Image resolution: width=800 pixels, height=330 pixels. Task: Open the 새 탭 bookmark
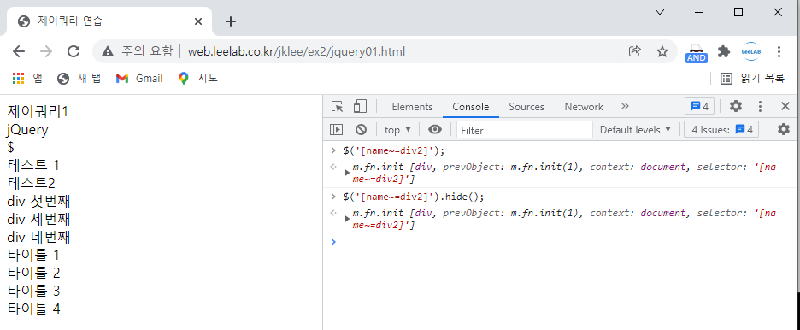[x=79, y=78]
